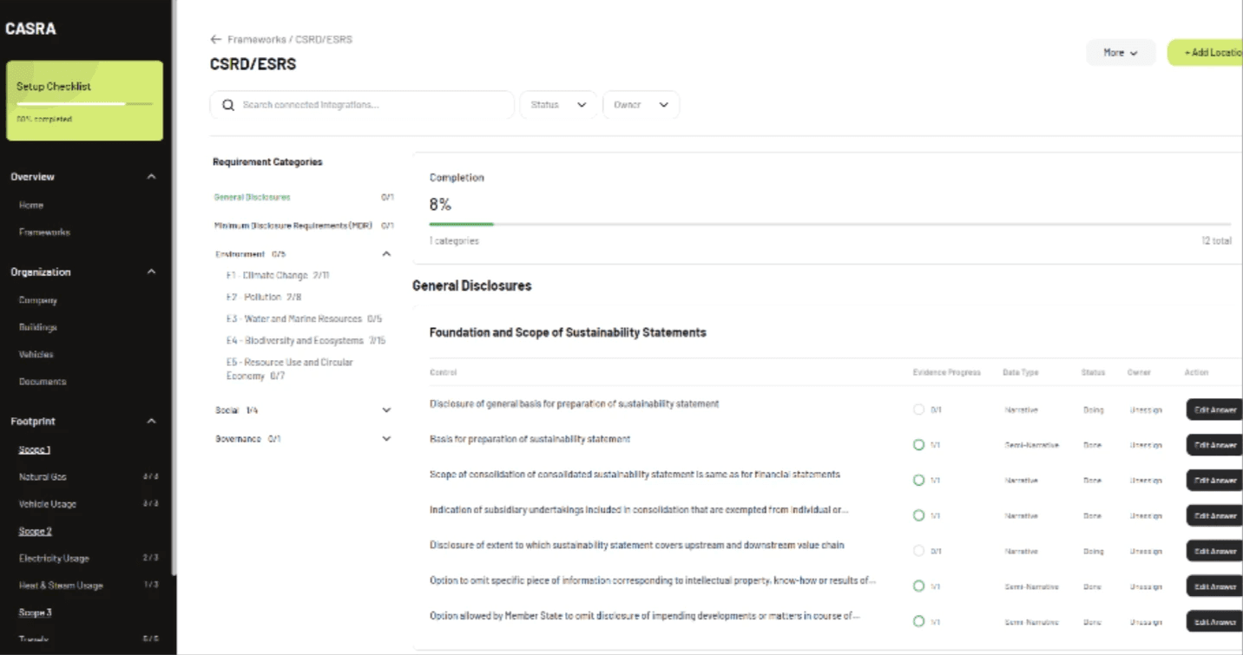The width and height of the screenshot is (1243, 655).
Task: Click evidence circle for Basis for preparation row
Action: coord(918,445)
